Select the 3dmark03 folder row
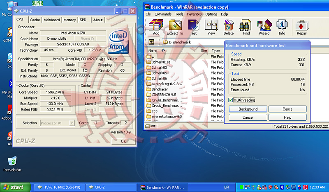 157,68
